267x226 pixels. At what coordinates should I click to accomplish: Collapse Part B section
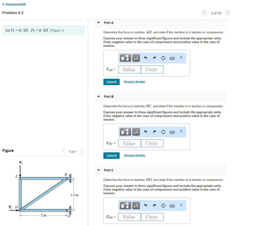[99, 96]
